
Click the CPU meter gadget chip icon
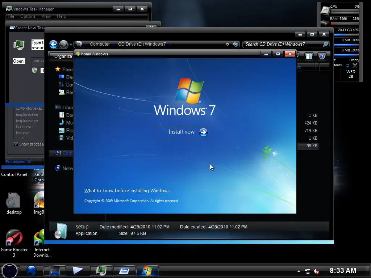tap(325, 10)
